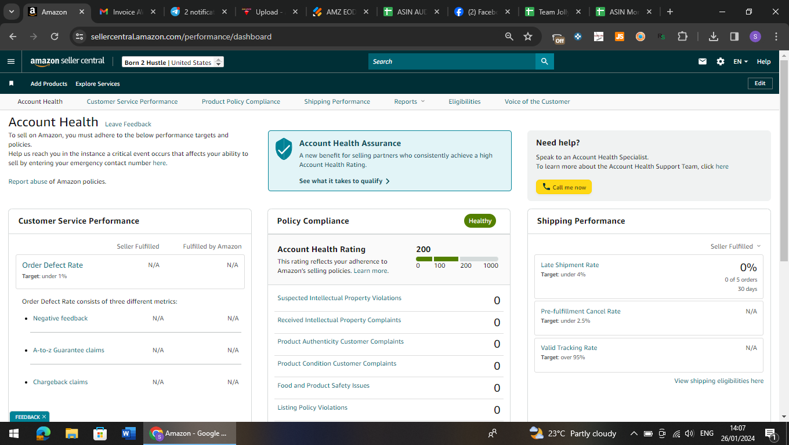
Task: Open the Product Policy Compliance tab
Action: [x=241, y=101]
